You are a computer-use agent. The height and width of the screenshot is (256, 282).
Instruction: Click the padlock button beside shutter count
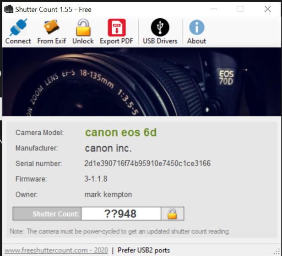click(x=172, y=213)
